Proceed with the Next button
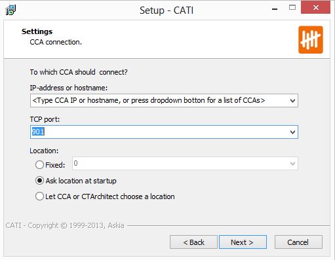This screenshot has width=335, height=260. 243,242
